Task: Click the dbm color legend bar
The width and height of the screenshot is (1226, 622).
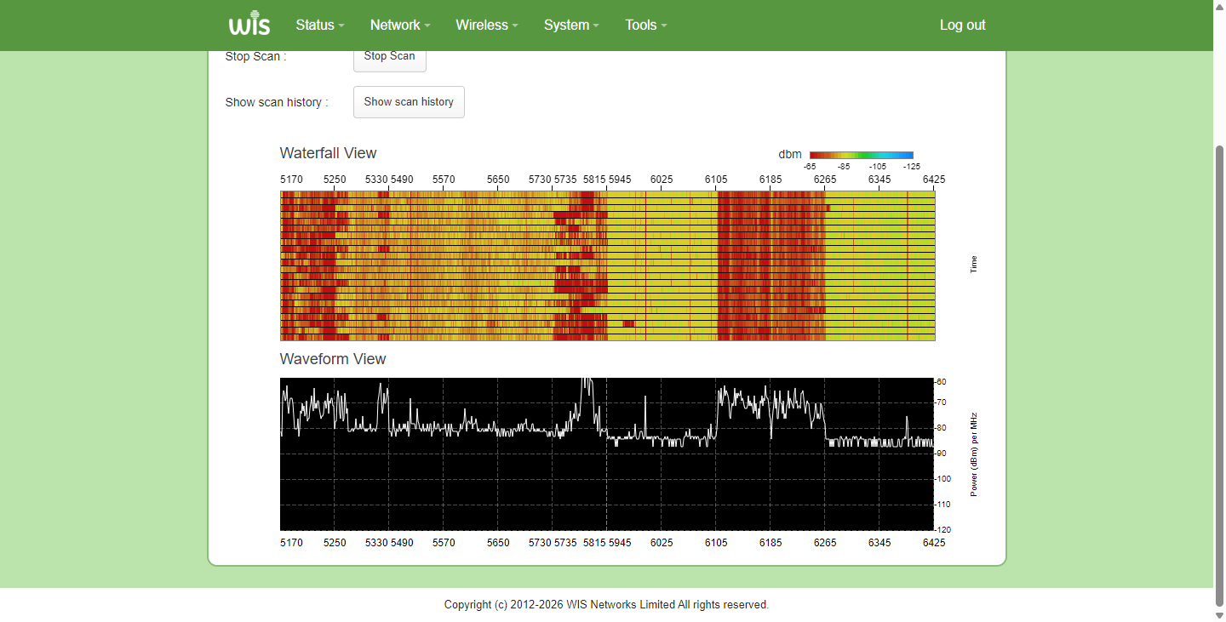Action: click(862, 155)
